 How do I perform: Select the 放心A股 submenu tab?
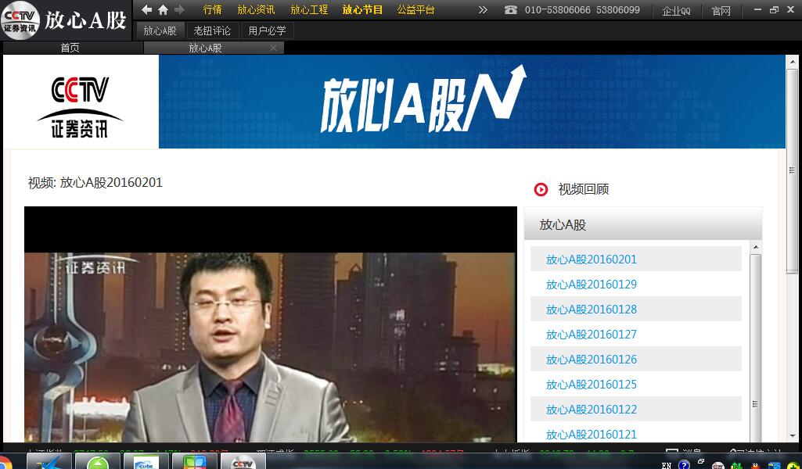coord(160,30)
